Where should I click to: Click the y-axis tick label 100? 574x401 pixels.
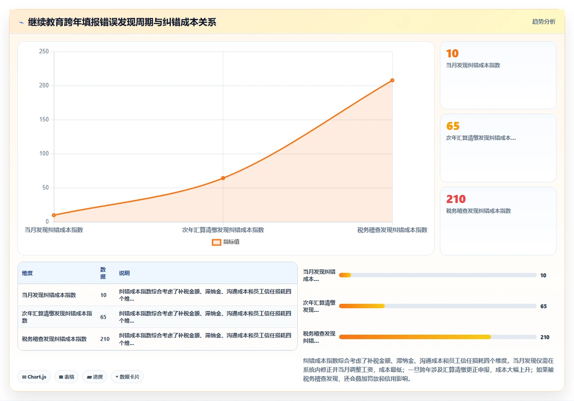[x=44, y=154]
